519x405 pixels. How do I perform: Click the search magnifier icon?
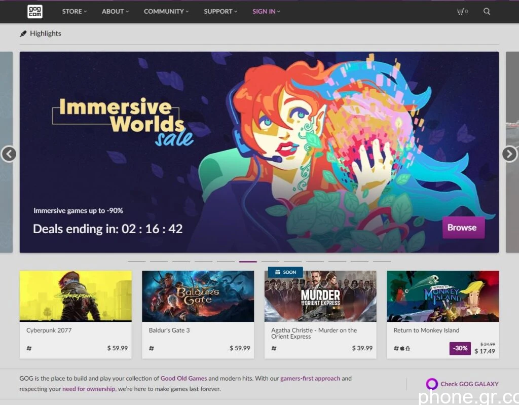(x=487, y=11)
